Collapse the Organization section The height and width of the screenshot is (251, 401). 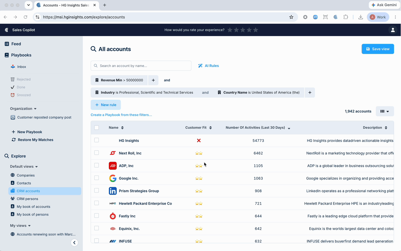point(24,109)
